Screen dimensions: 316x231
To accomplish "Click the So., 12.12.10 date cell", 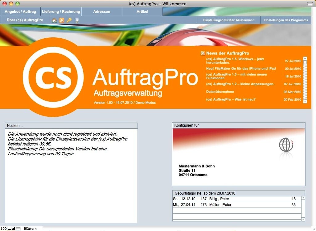I will pos(184,199).
